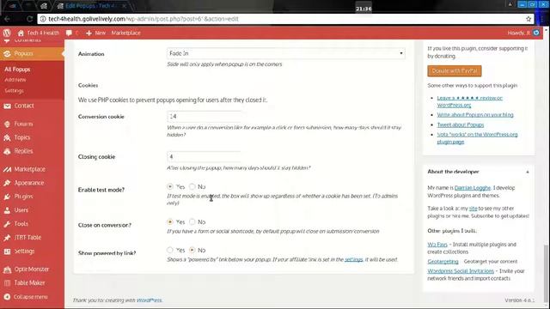Open the Damian Logghe developer link
The image size is (550, 309).
473,188
